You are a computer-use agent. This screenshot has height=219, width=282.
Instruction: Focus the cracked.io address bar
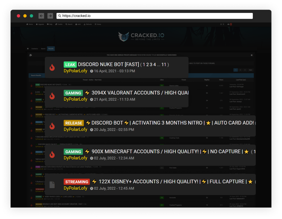[154, 16]
